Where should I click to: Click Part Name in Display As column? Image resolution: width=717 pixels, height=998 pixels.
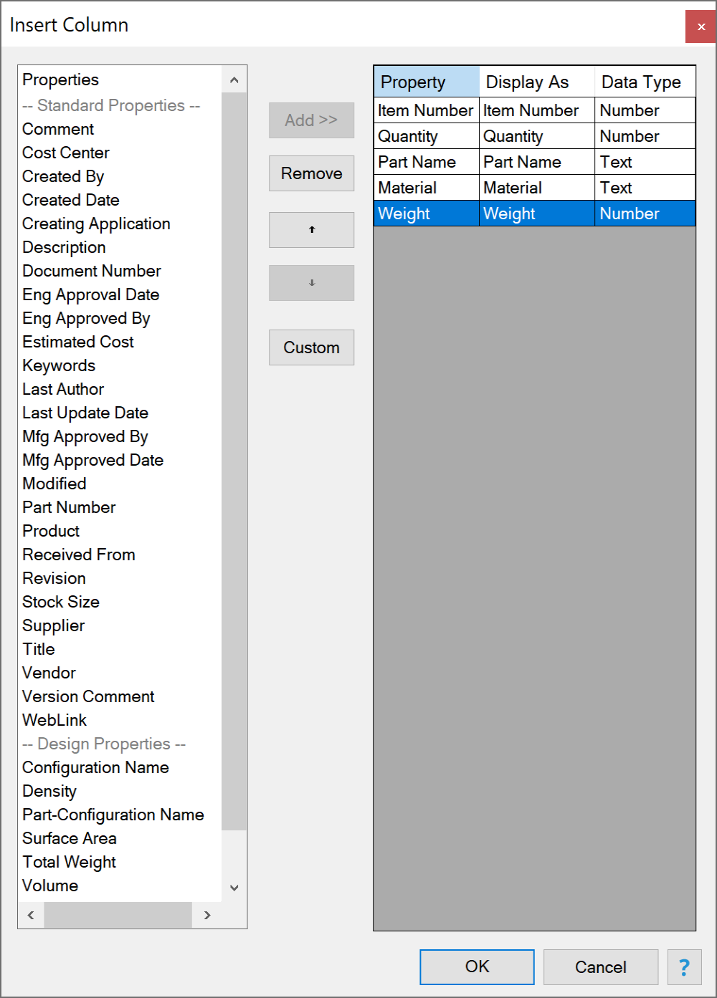coord(537,162)
